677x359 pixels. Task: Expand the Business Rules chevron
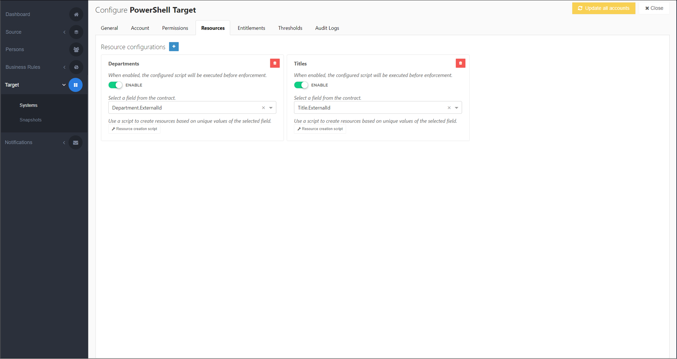(65, 67)
